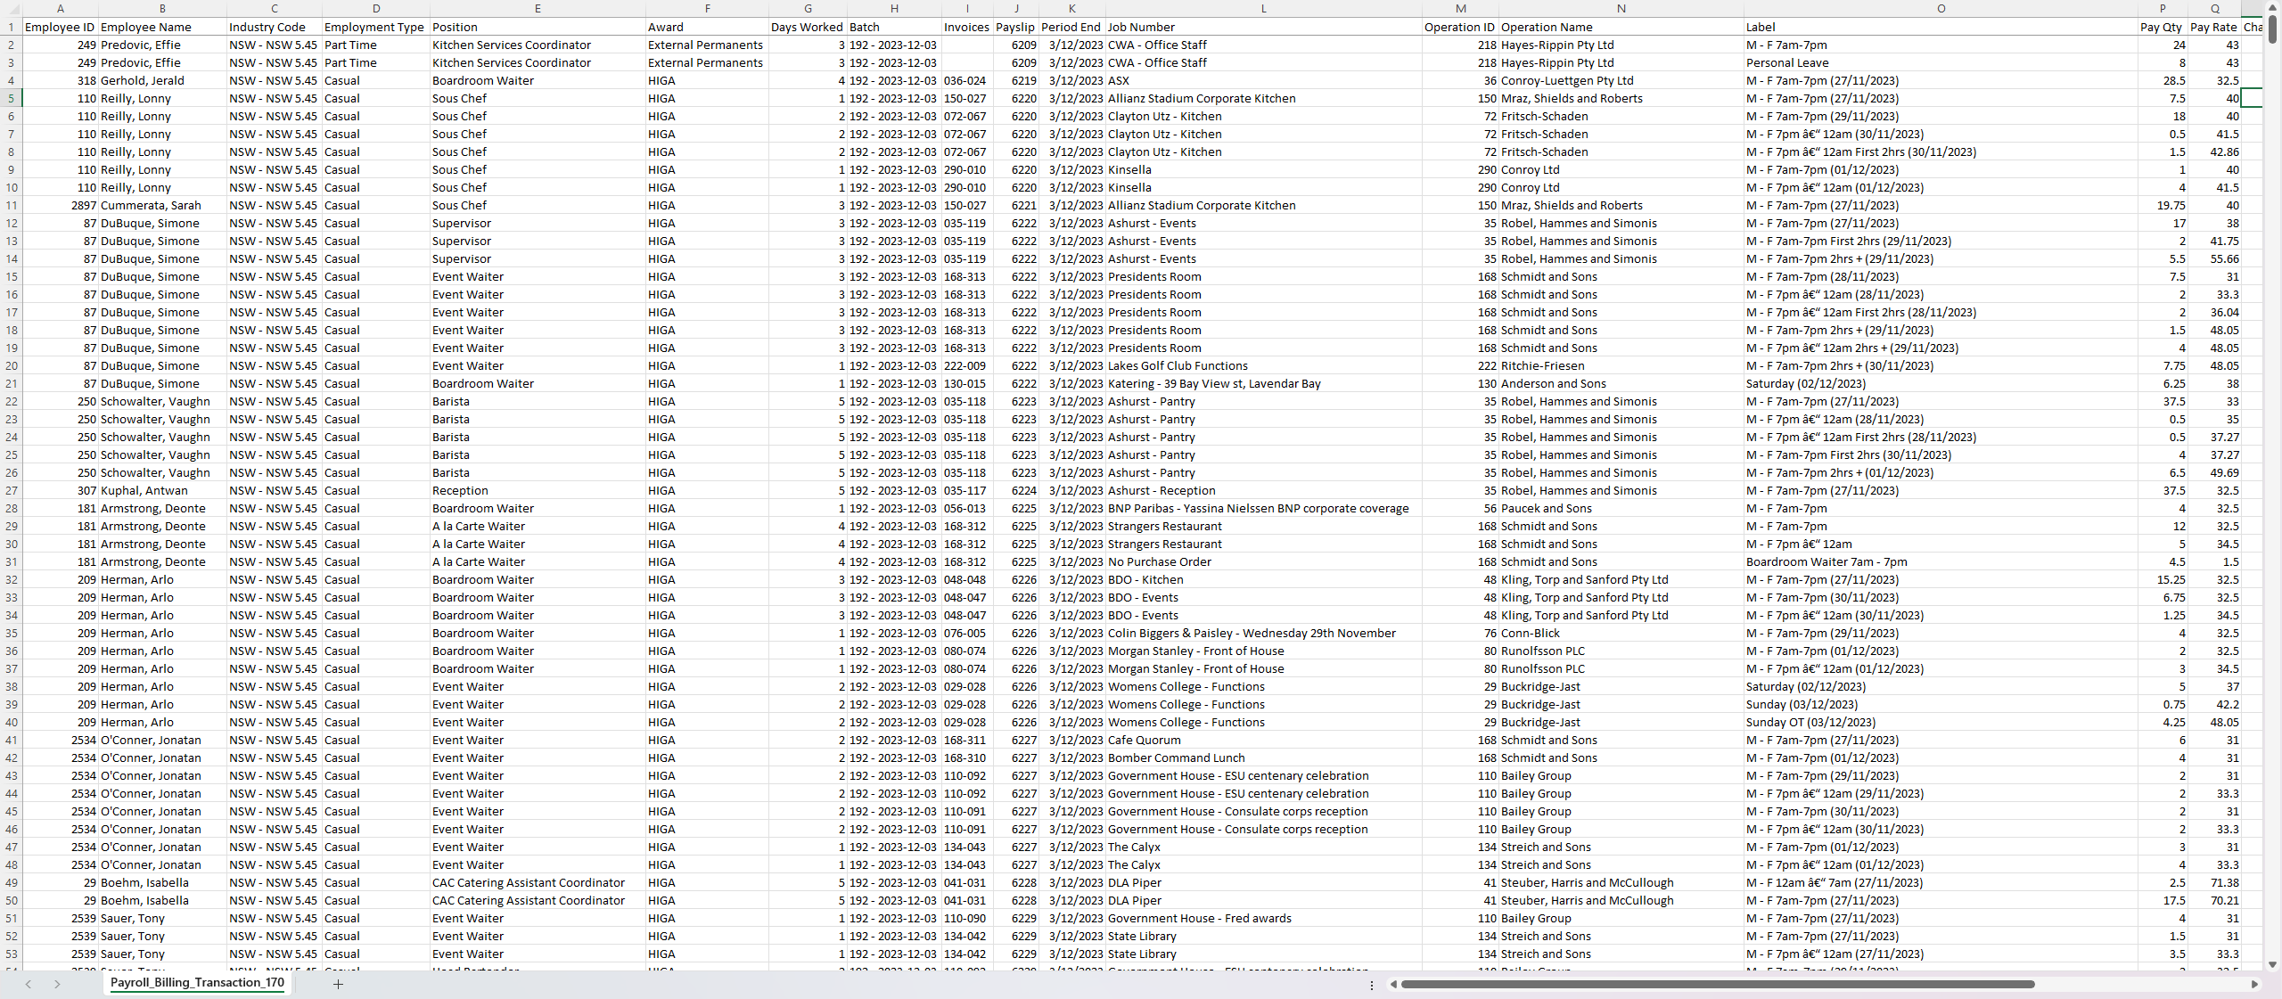Click the three-dot tab bar resize handle

coord(1371,984)
